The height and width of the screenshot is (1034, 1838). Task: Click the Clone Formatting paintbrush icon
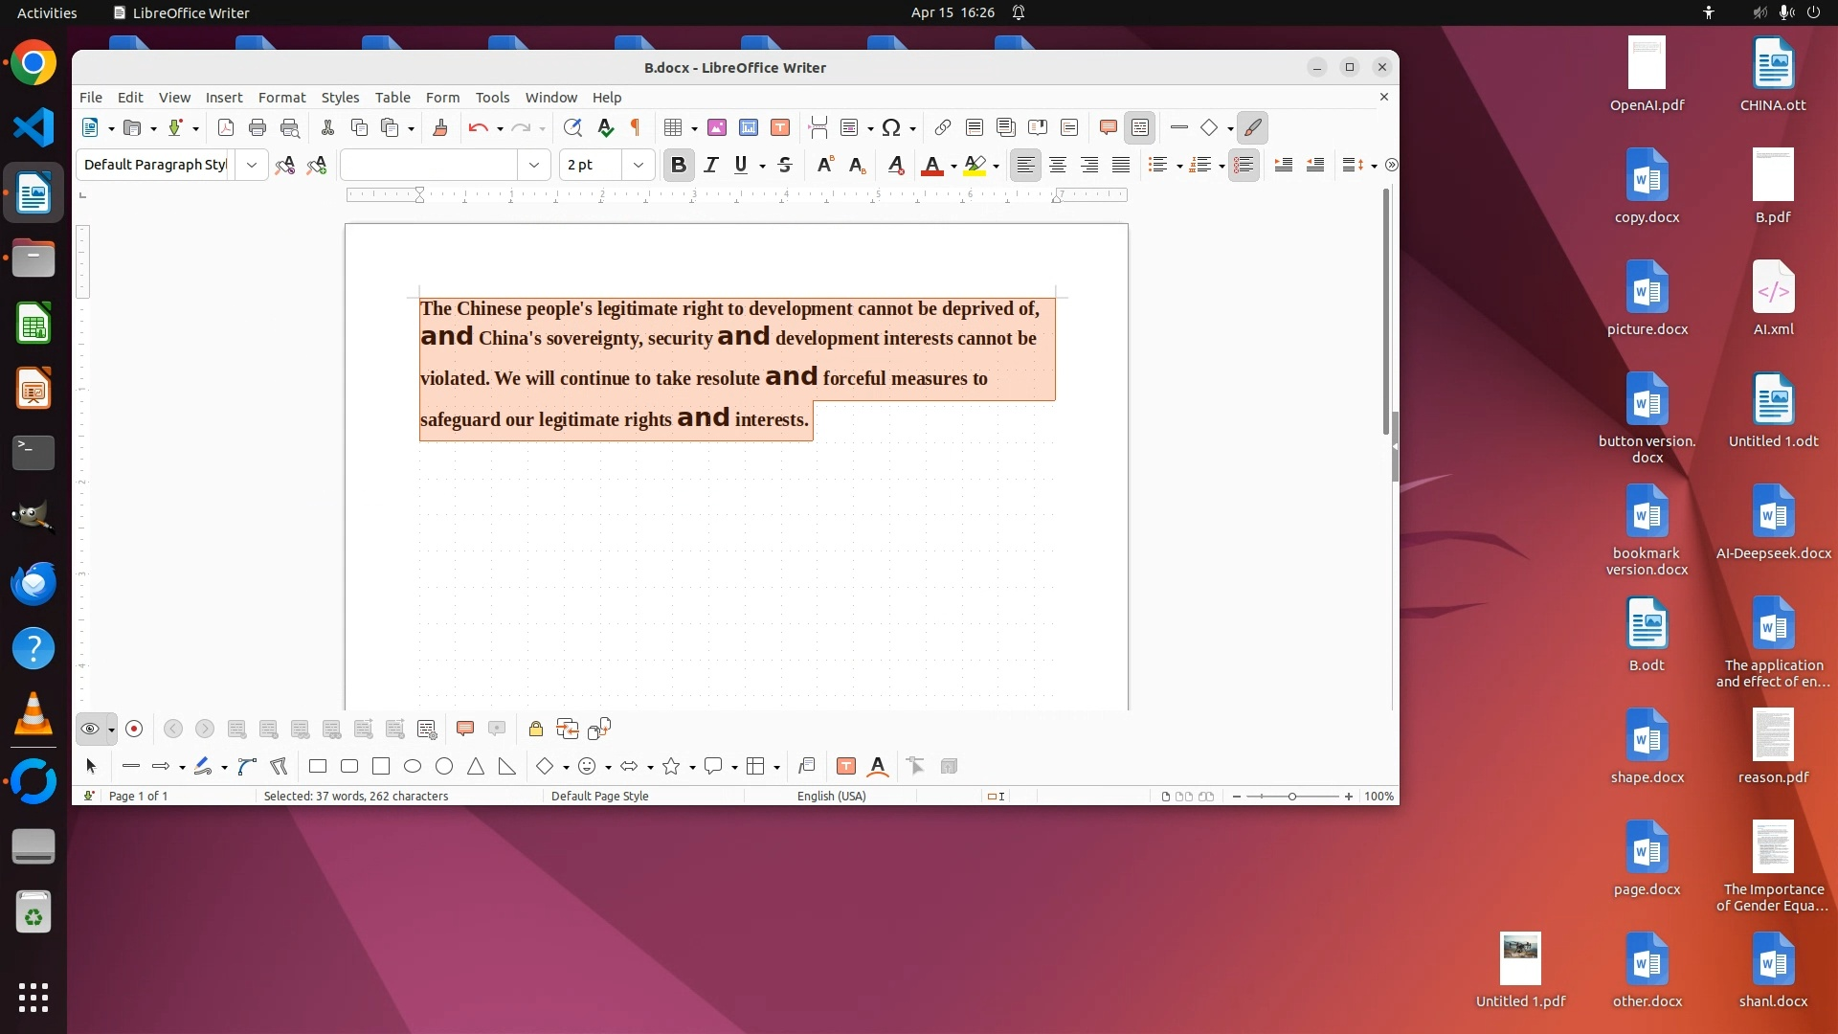(x=439, y=127)
